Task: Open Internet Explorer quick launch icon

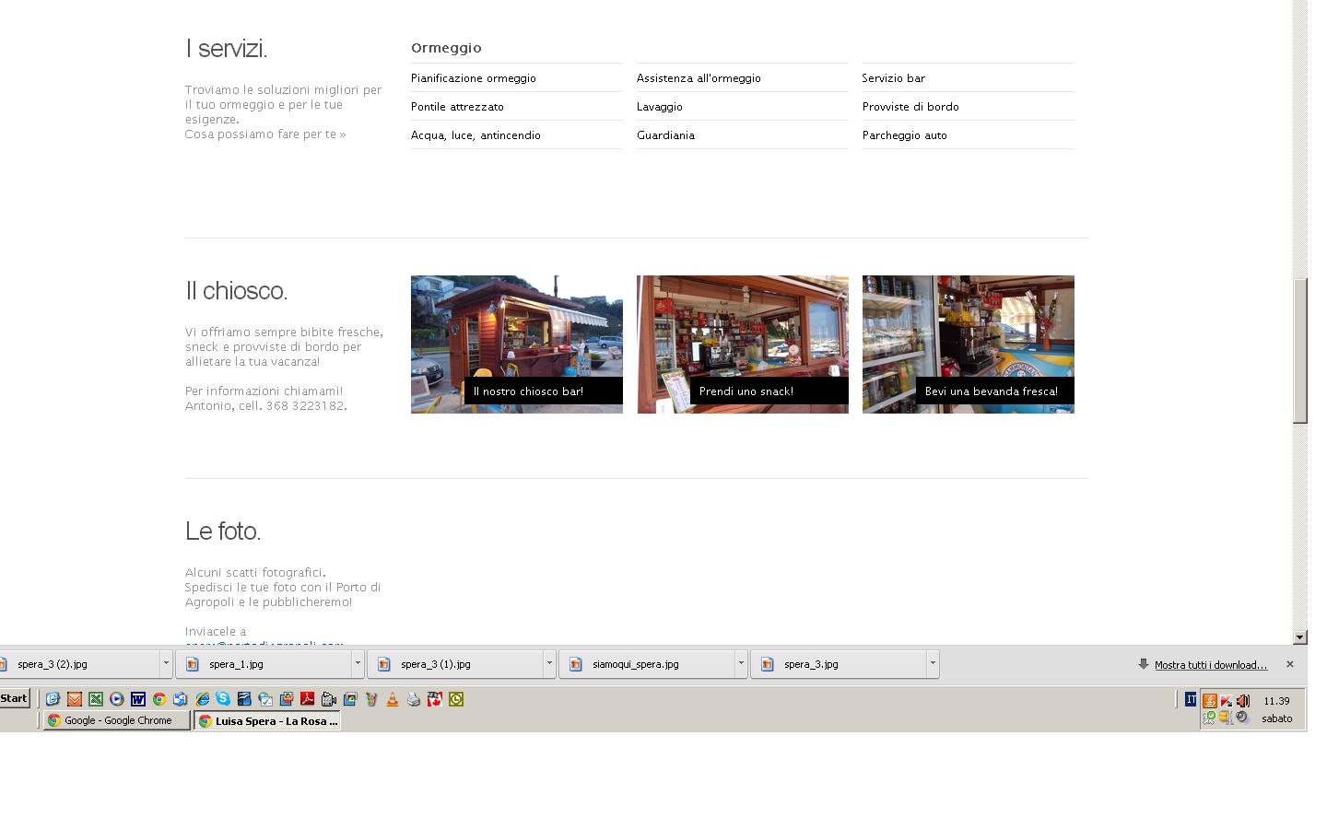Action: (203, 699)
